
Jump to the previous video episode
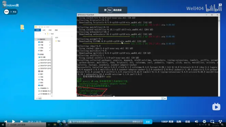click(5, 122)
